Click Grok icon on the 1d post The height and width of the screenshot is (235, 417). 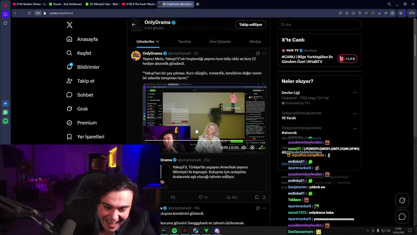[x=258, y=53]
